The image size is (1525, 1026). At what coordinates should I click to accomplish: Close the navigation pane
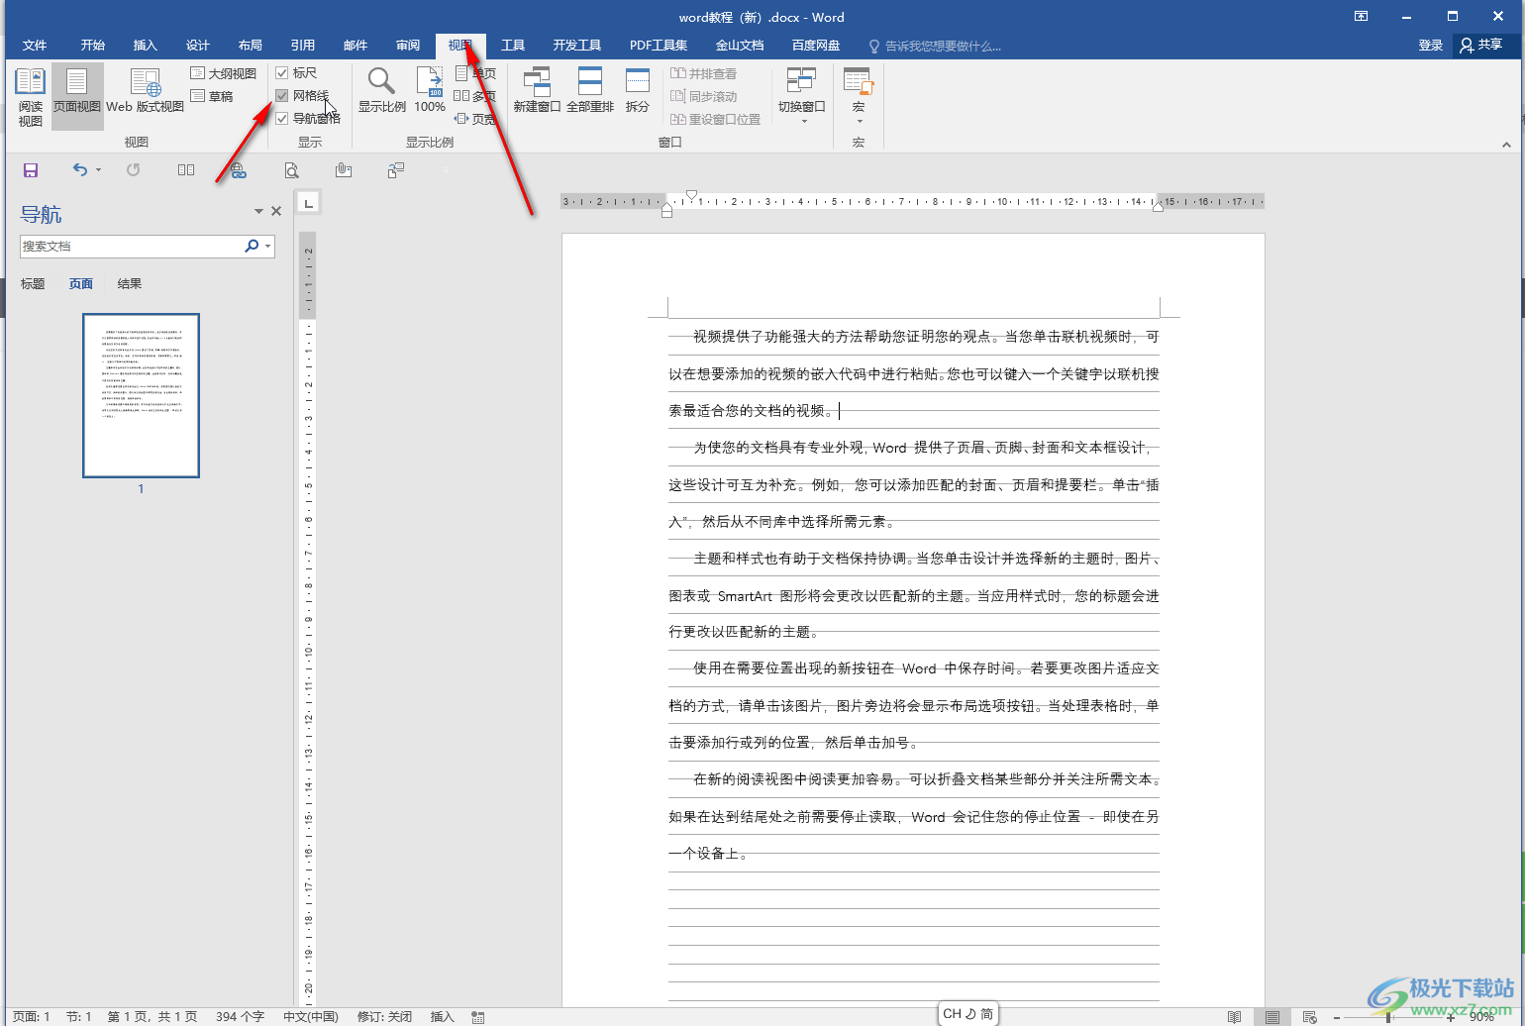(x=276, y=211)
